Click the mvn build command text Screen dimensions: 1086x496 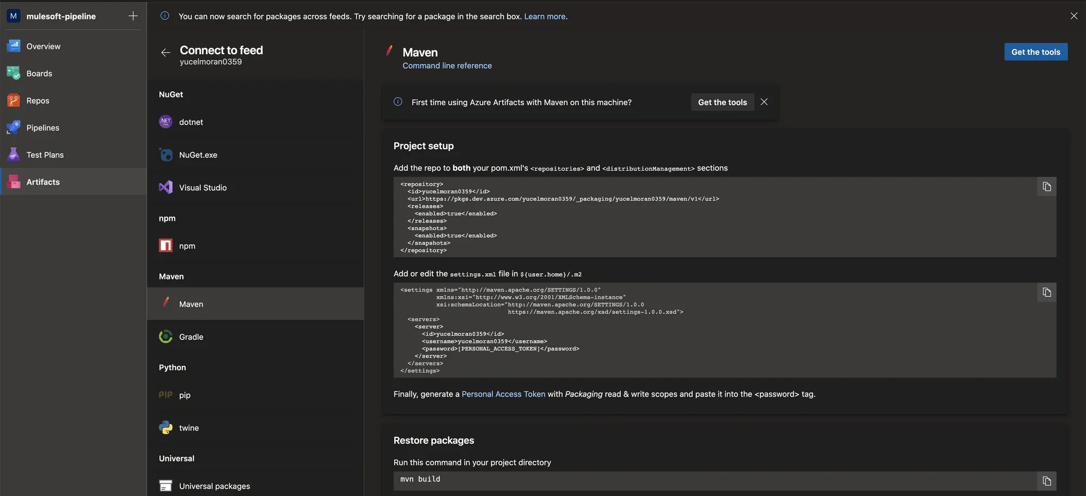click(x=420, y=479)
